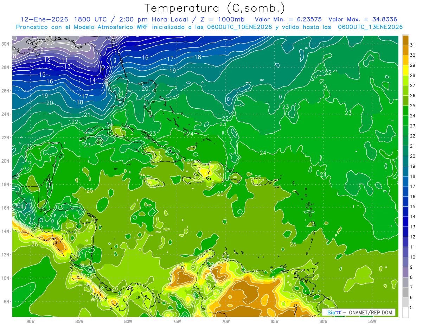Click the 26N latitude axis label

pyautogui.click(x=6, y=90)
